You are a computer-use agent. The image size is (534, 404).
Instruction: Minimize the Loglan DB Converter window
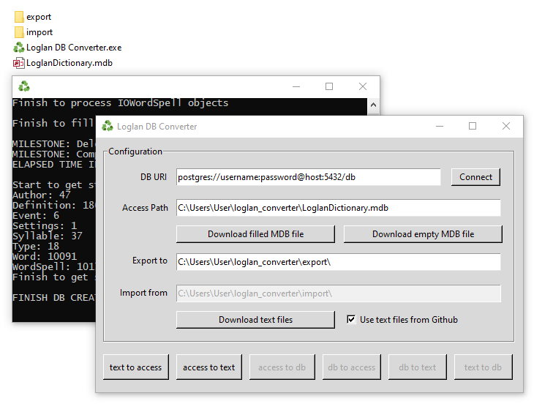[x=440, y=127]
